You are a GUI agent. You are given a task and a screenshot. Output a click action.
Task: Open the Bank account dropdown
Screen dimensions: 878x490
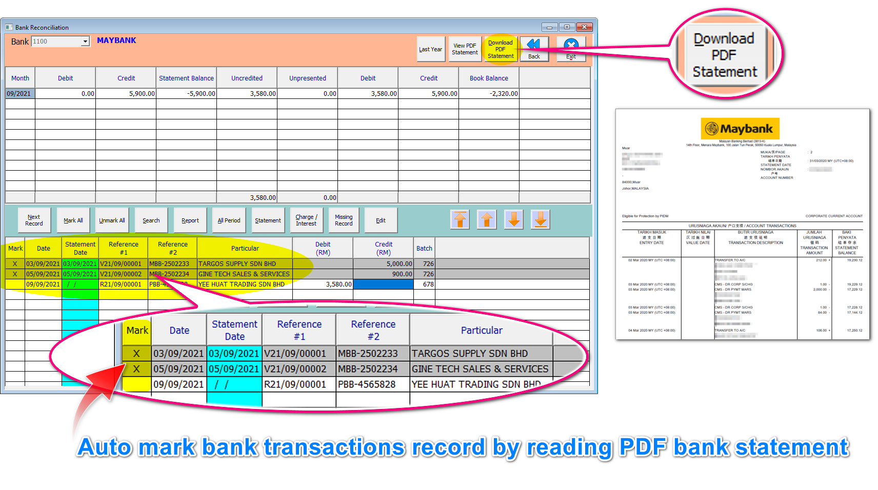coord(85,41)
